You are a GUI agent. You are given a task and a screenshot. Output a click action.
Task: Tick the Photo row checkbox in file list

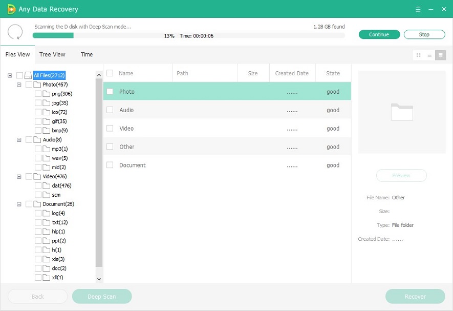click(110, 91)
